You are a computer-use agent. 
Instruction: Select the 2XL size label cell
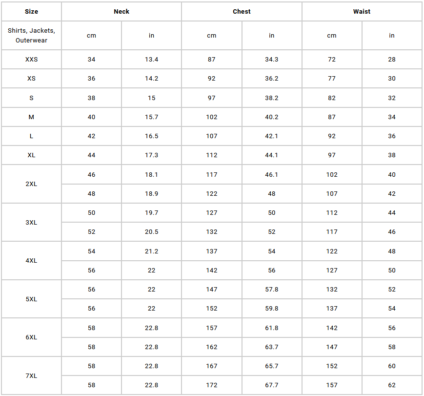[31, 184]
